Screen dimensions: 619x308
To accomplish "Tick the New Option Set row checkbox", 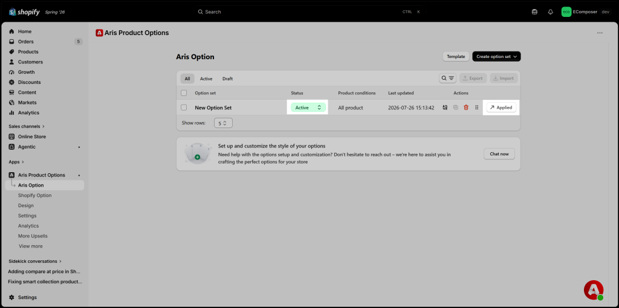I will [x=184, y=107].
